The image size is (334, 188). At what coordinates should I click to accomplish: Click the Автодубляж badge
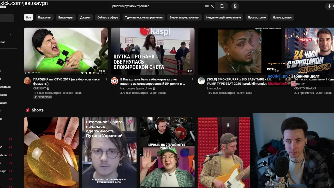(43, 97)
